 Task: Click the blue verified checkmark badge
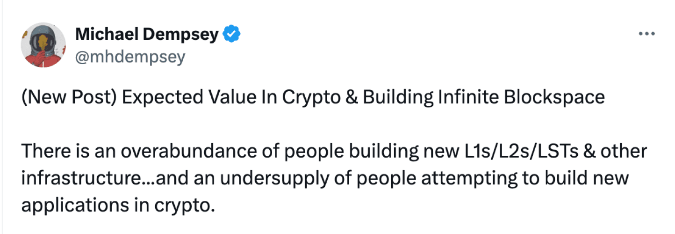232,34
